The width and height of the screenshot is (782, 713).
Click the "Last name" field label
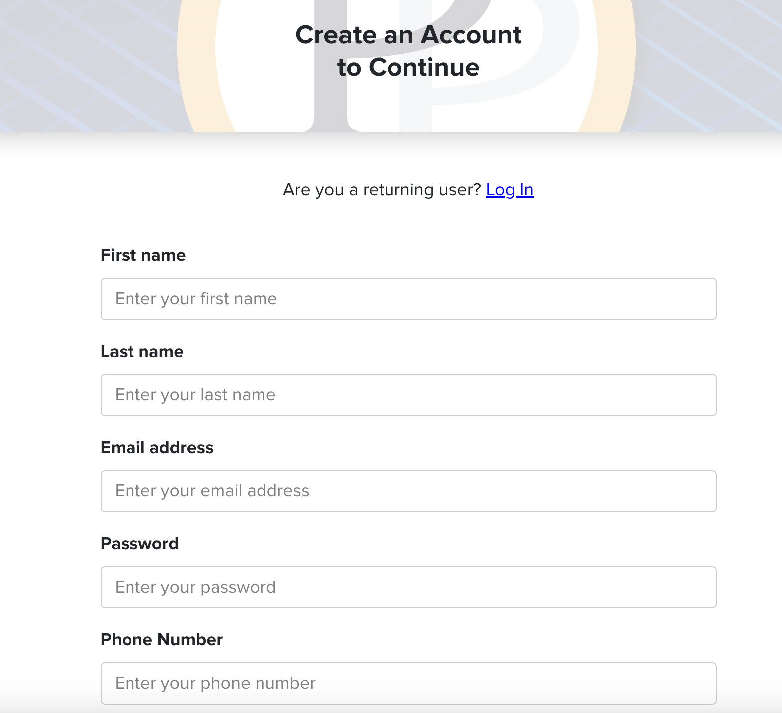tap(142, 352)
